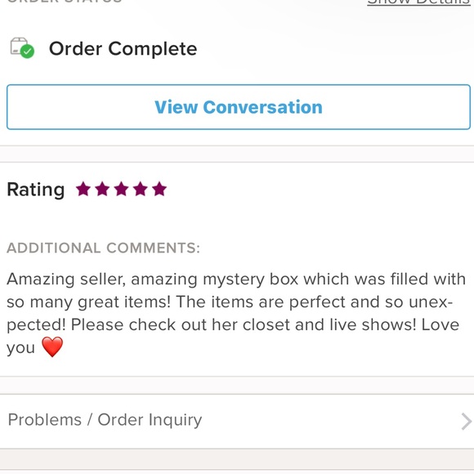Viewport: 474px width, 474px height.
Task: Click the Show Details link
Action: [x=418, y=2]
